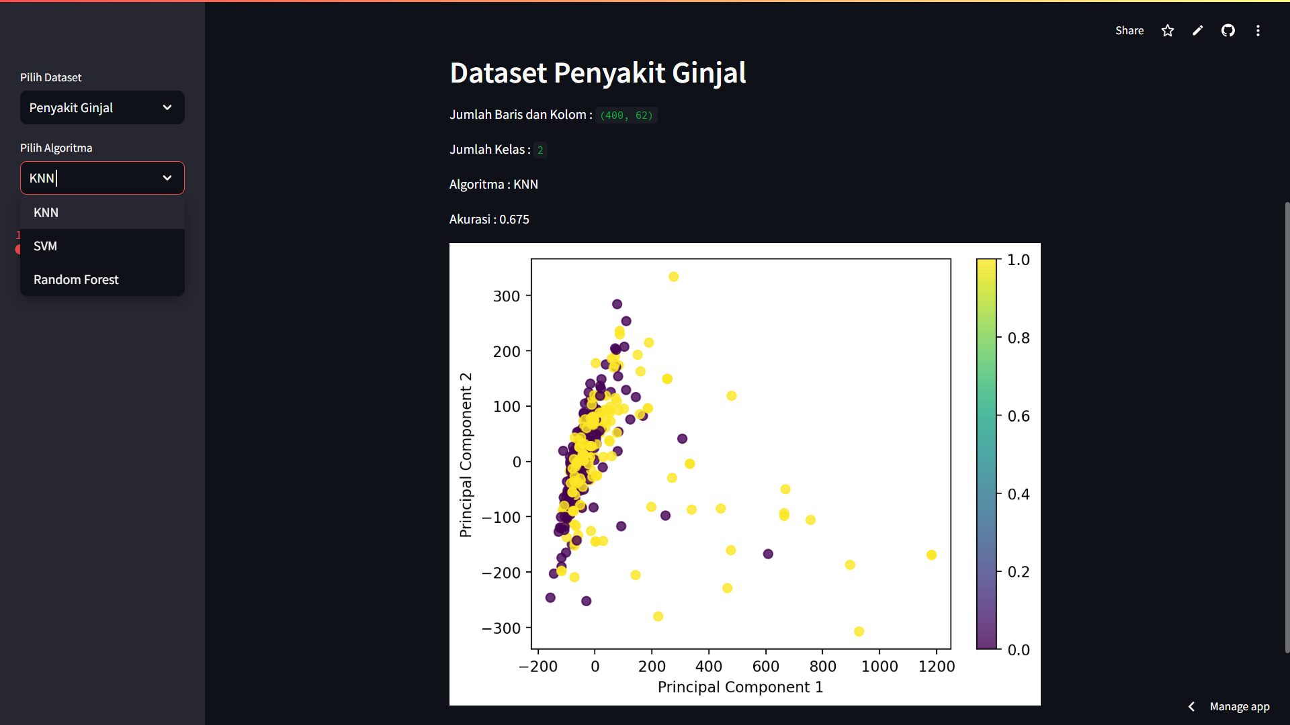Viewport: 1290px width, 725px height.
Task: Click the star favorite icon
Action: pyautogui.click(x=1168, y=31)
